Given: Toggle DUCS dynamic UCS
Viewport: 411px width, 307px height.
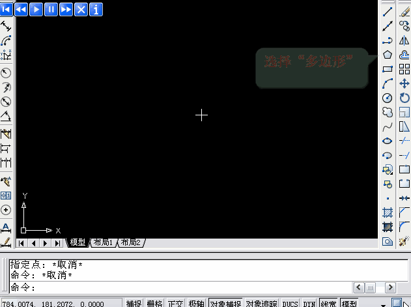Looking at the screenshot, I should coord(290,303).
